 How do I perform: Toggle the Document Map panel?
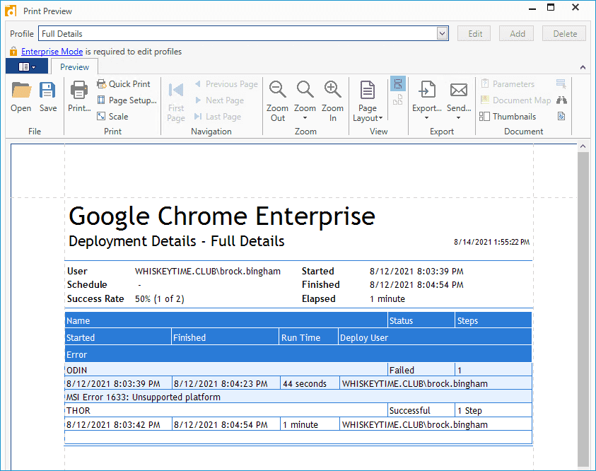(515, 100)
